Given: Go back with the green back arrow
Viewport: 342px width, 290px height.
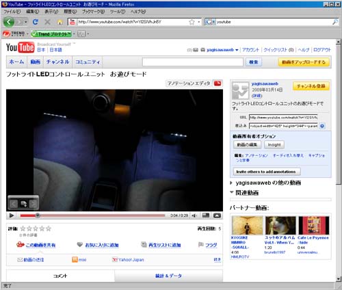Looking at the screenshot, I should (9, 22).
